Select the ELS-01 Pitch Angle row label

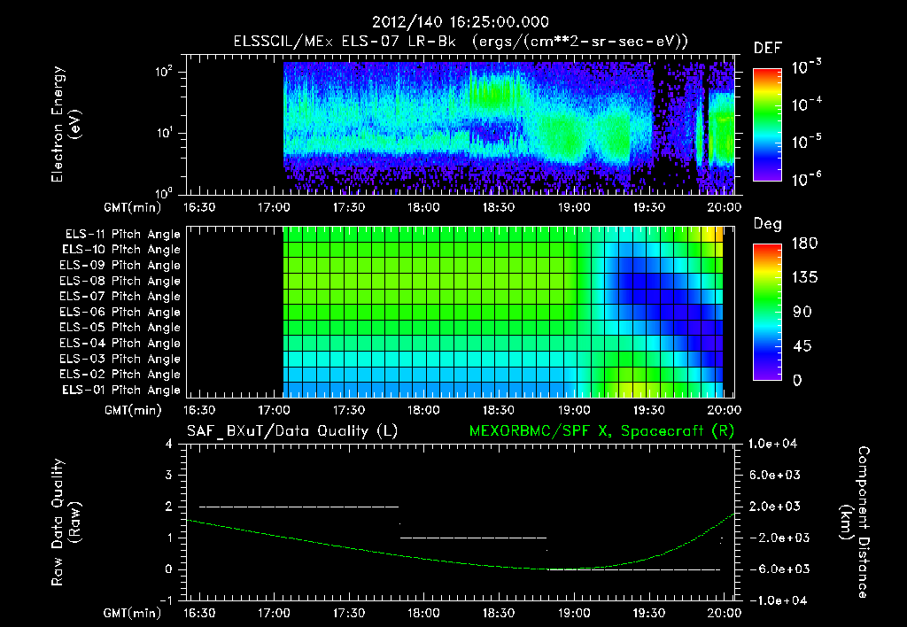tap(121, 390)
